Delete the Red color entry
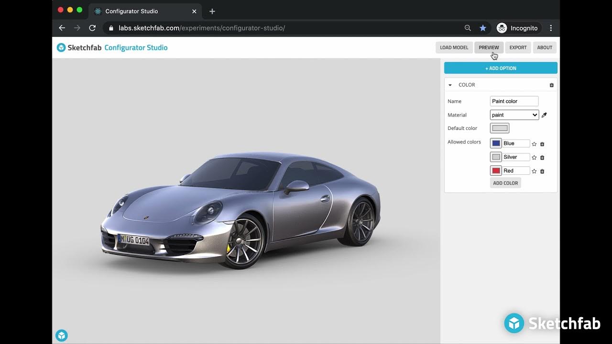Screen dimensions: 612x344 coord(542,171)
